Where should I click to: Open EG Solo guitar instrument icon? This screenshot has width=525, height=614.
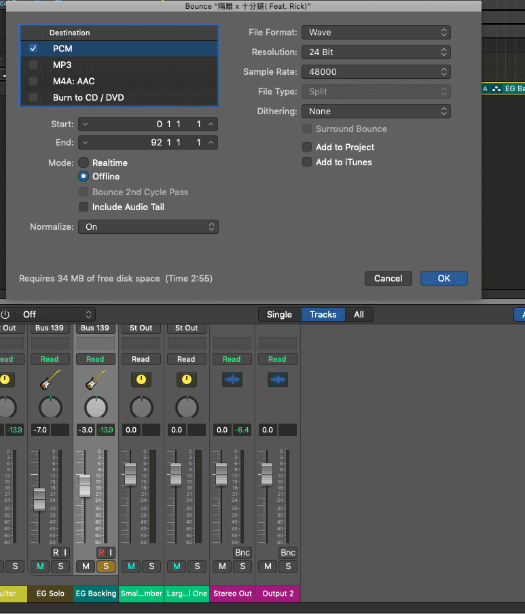pyautogui.click(x=50, y=379)
